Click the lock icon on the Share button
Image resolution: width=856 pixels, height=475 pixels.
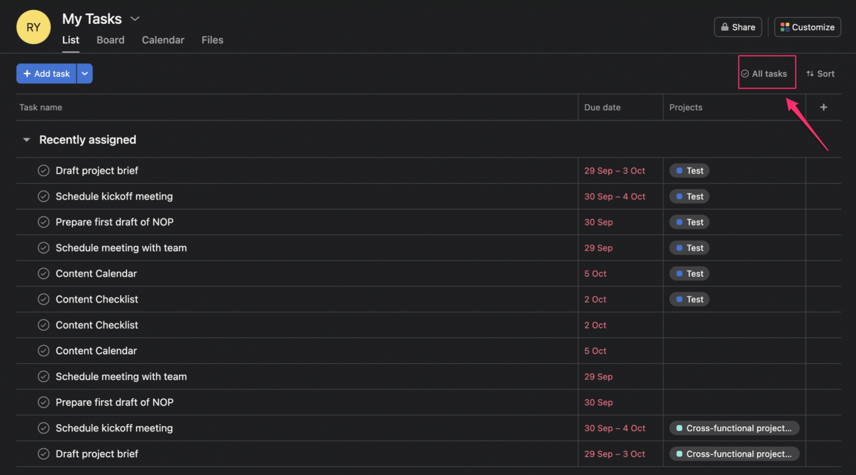coord(724,27)
